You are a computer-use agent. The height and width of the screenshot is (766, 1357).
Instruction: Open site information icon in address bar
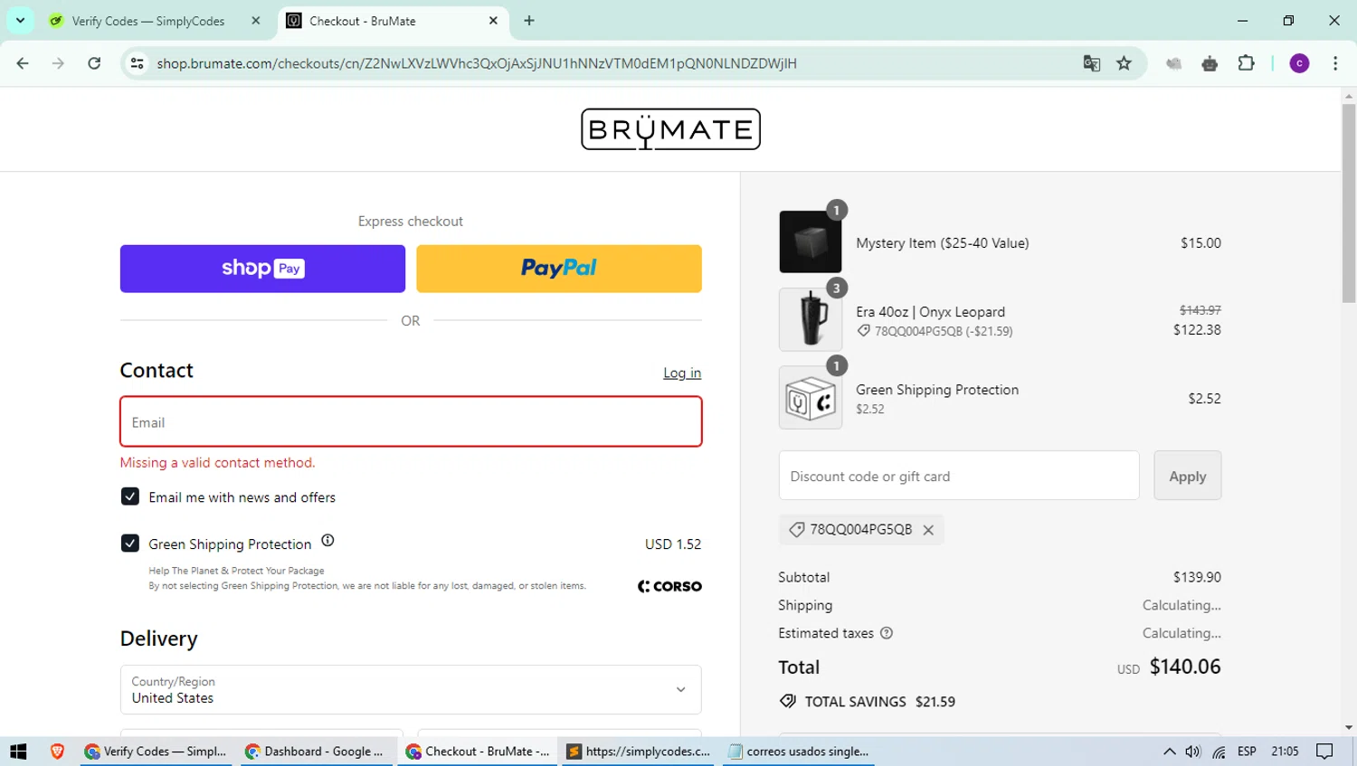pos(138,63)
